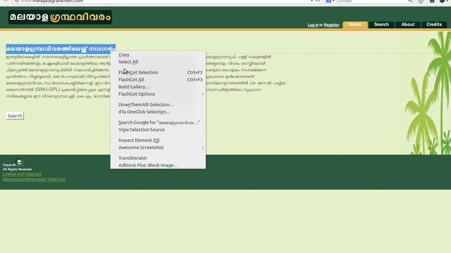Open the Licence and Copyright link
Screen dimensions: 451x253
22,174
